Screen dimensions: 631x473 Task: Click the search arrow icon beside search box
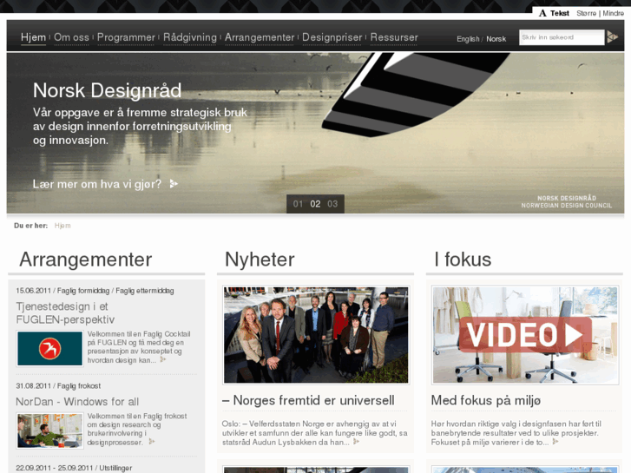612,37
